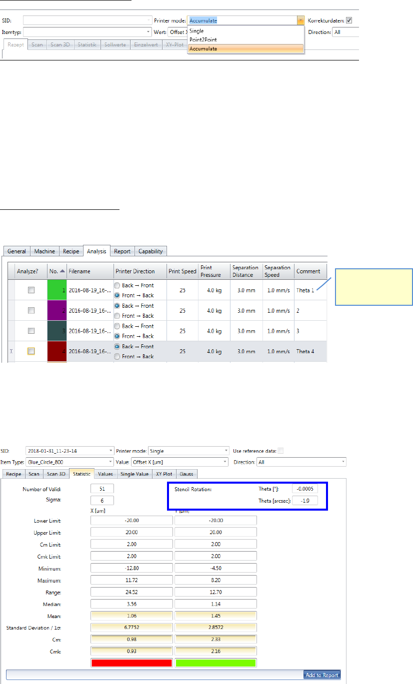This screenshot has width=413, height=684.
Task: Check the Analyze box for the Theta 1 row
Action: pyautogui.click(x=31, y=290)
